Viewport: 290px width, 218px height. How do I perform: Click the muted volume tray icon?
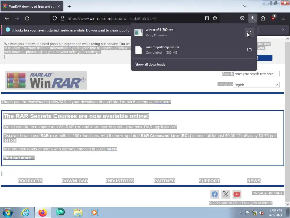pos(261,213)
